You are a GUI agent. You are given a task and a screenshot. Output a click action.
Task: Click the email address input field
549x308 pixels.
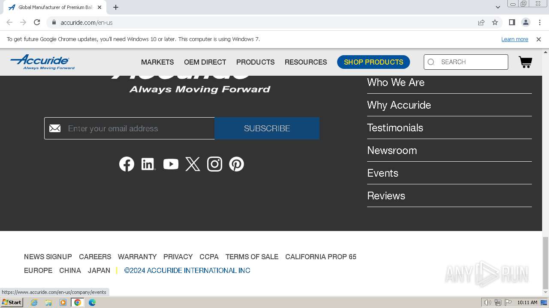point(130,128)
